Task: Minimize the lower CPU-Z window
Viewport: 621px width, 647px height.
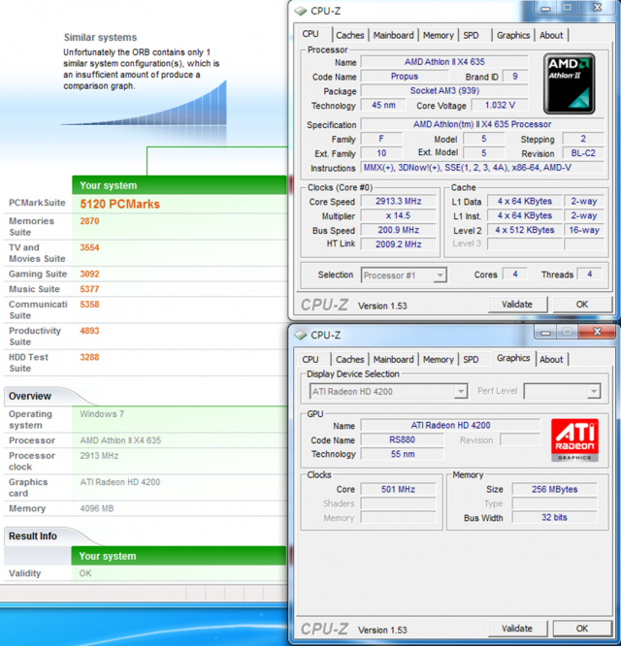Action: coord(545,332)
